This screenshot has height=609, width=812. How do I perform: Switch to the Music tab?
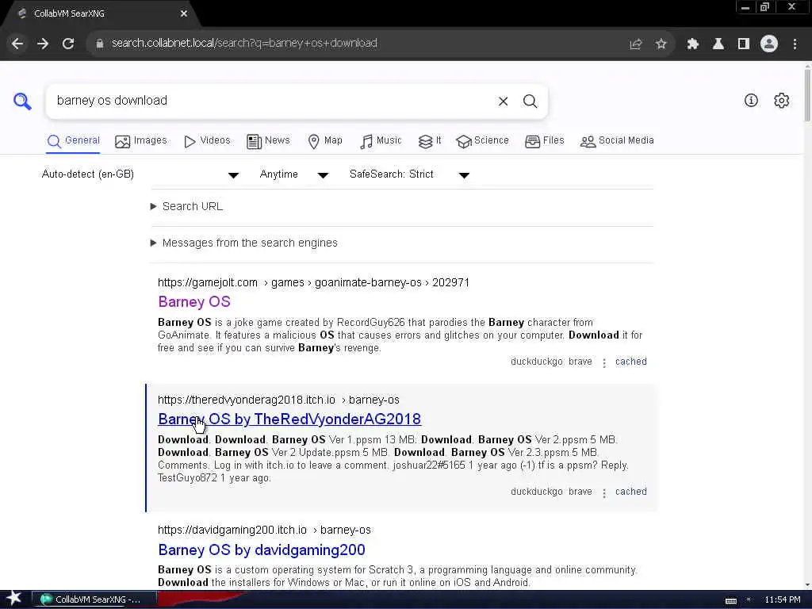381,141
